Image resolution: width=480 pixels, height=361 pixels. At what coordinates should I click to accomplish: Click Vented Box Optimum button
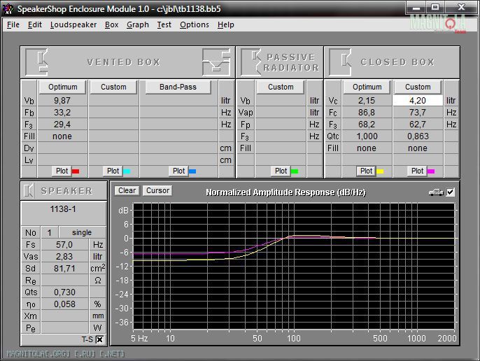63,87
